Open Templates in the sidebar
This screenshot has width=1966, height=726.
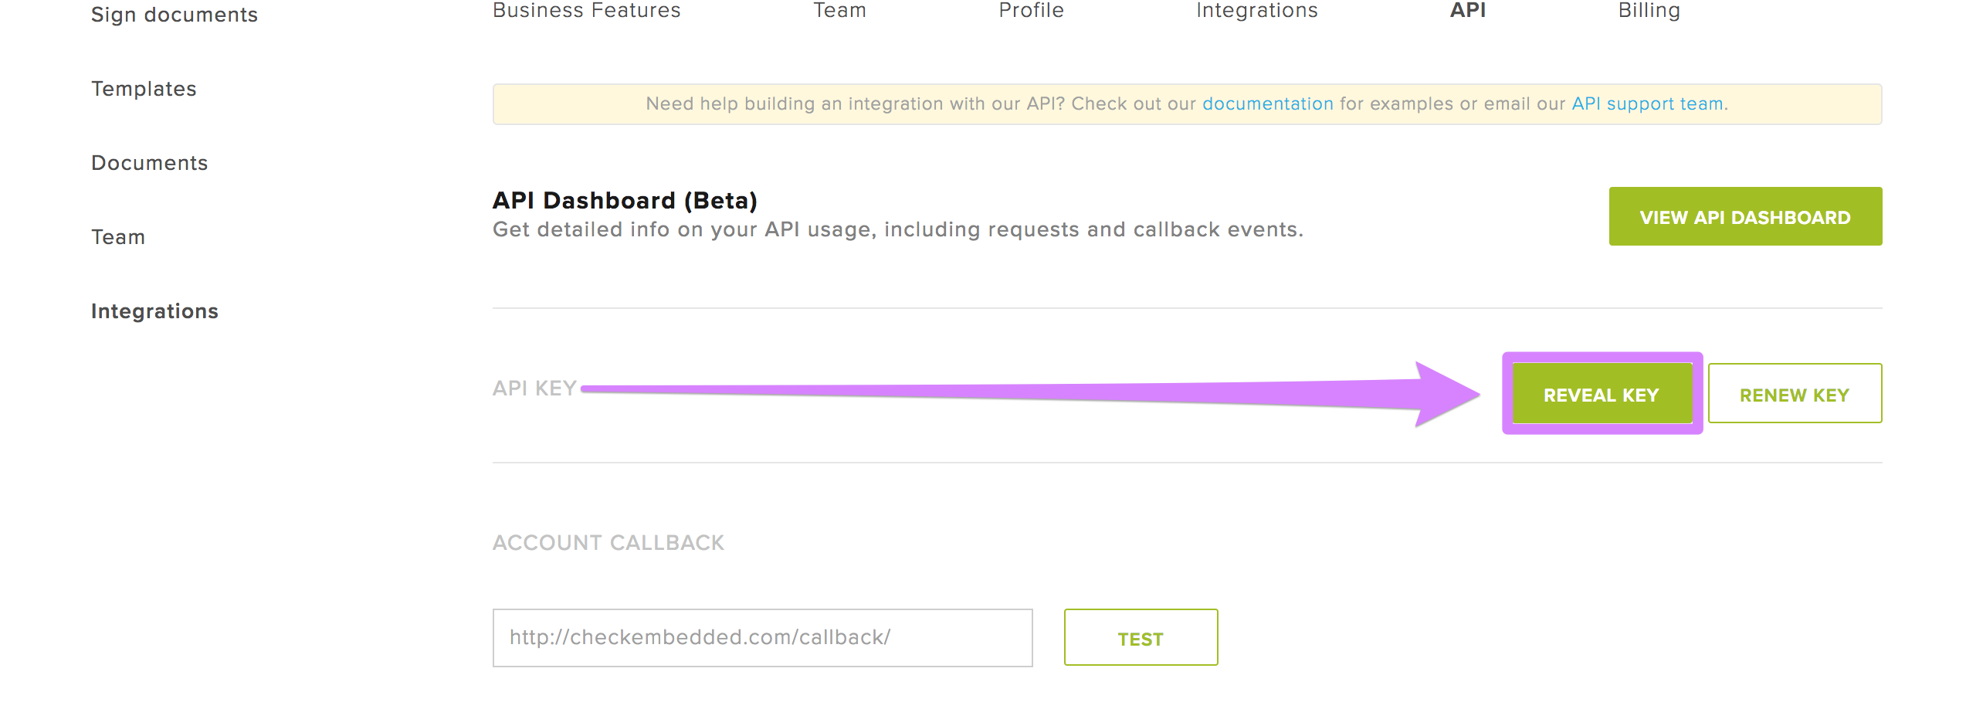coord(144,89)
